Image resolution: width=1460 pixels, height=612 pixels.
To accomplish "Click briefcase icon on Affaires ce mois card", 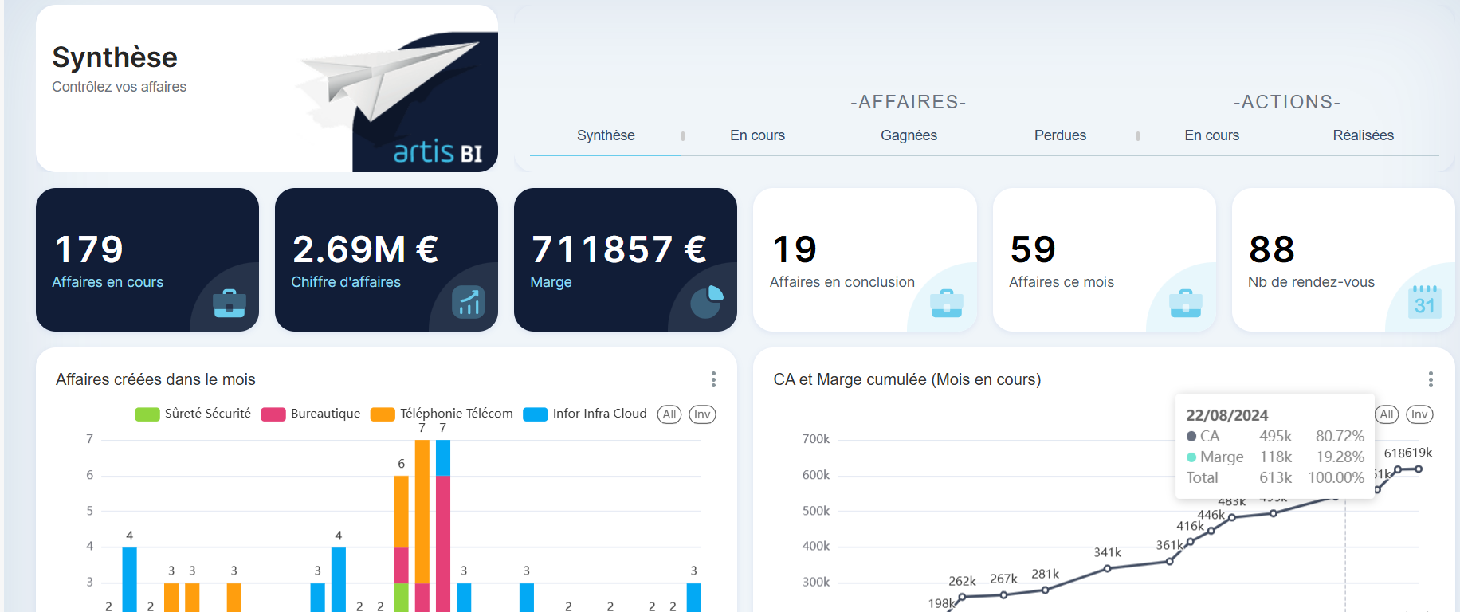I will pyautogui.click(x=1186, y=303).
